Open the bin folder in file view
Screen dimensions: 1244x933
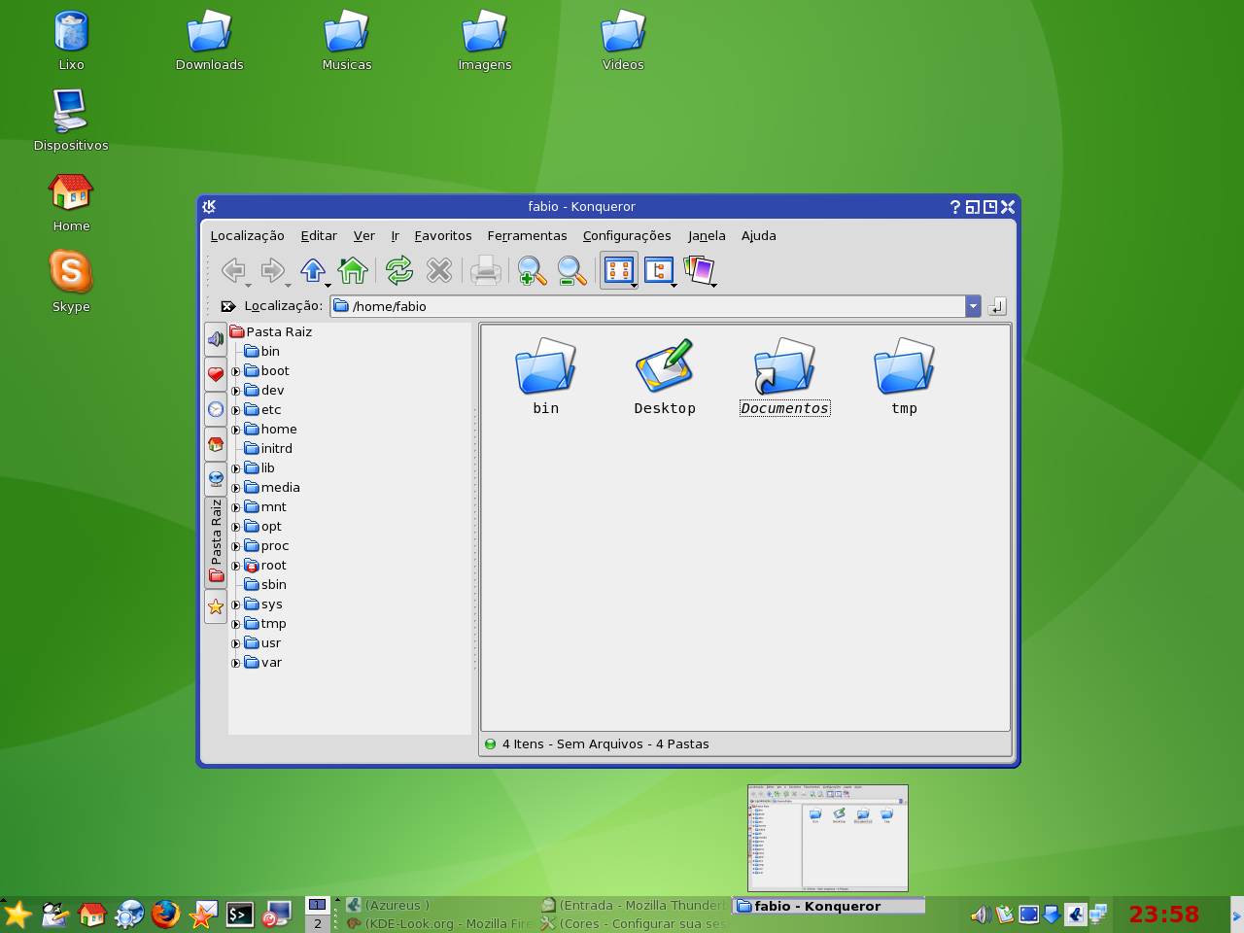tap(545, 376)
